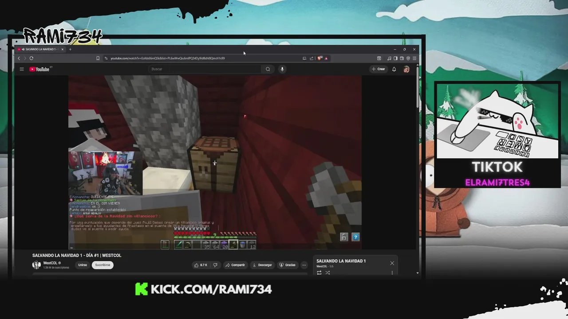
Task: Open the YouTube guide hamburger menu
Action: click(21, 69)
